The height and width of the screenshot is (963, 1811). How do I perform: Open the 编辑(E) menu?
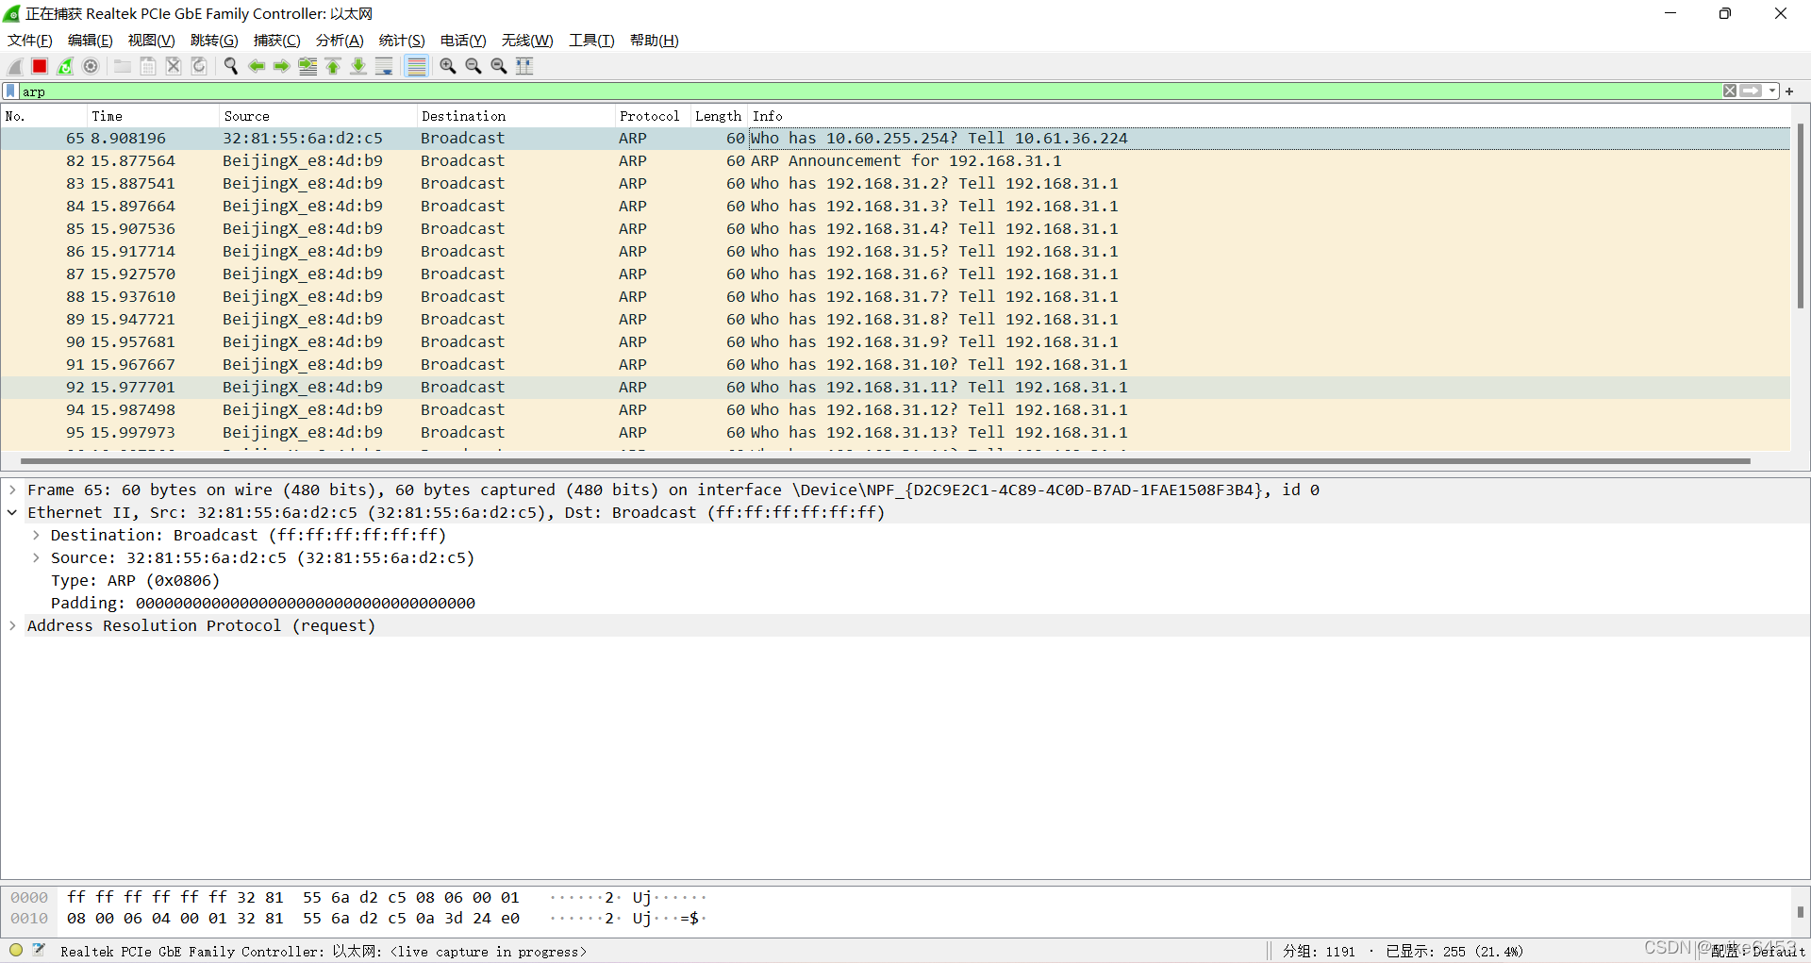[91, 41]
